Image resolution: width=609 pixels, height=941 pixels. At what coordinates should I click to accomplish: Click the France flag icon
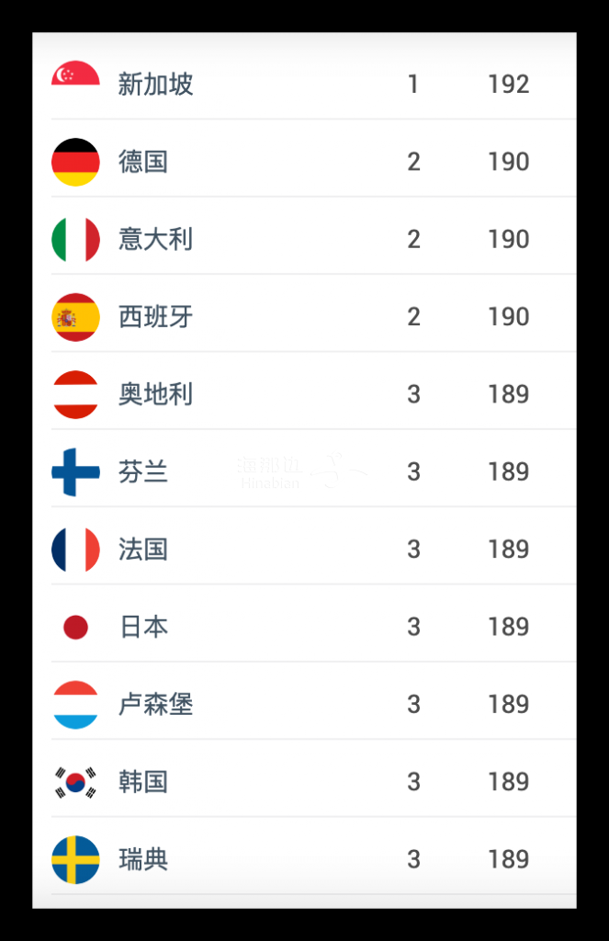click(75, 550)
